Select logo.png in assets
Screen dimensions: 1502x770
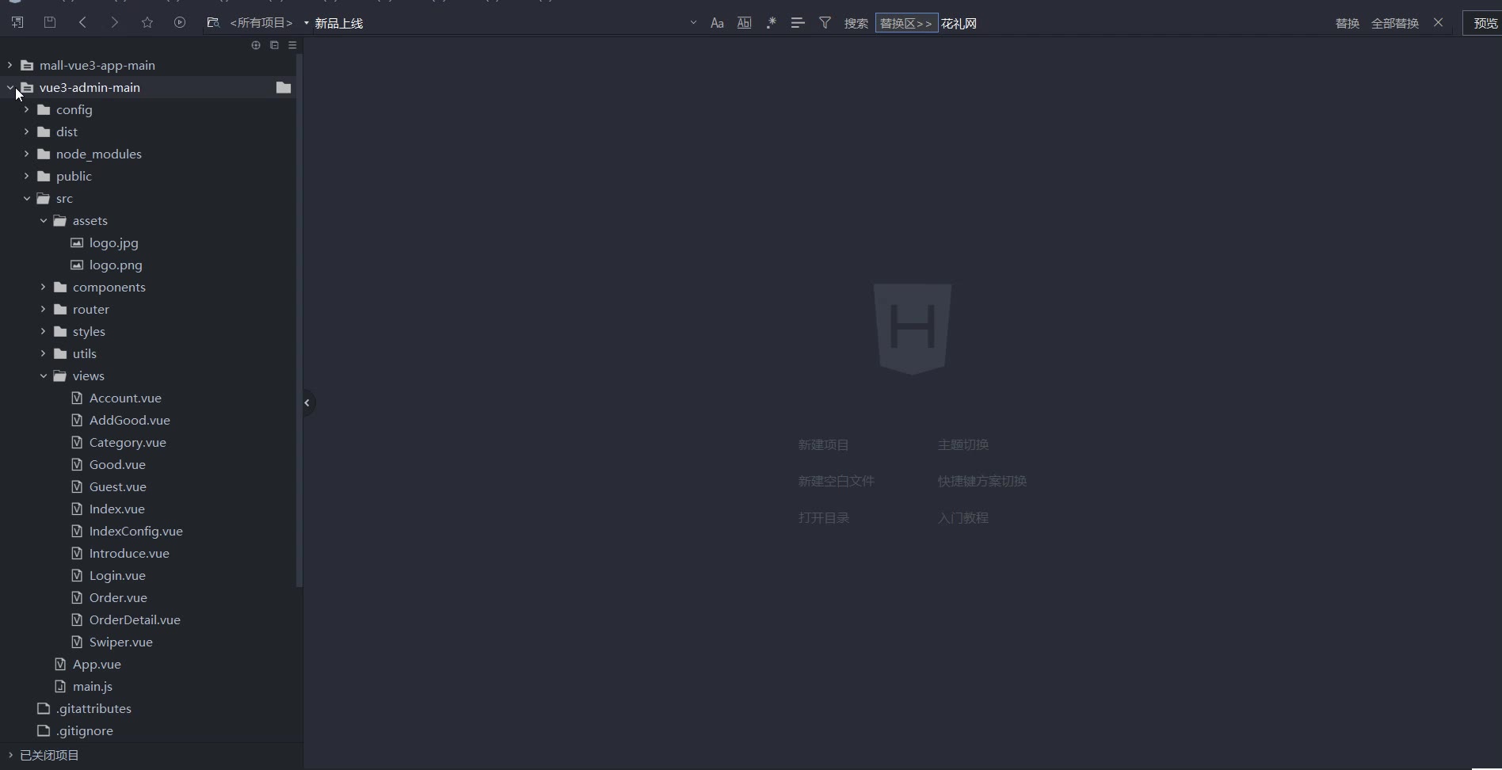click(x=116, y=265)
